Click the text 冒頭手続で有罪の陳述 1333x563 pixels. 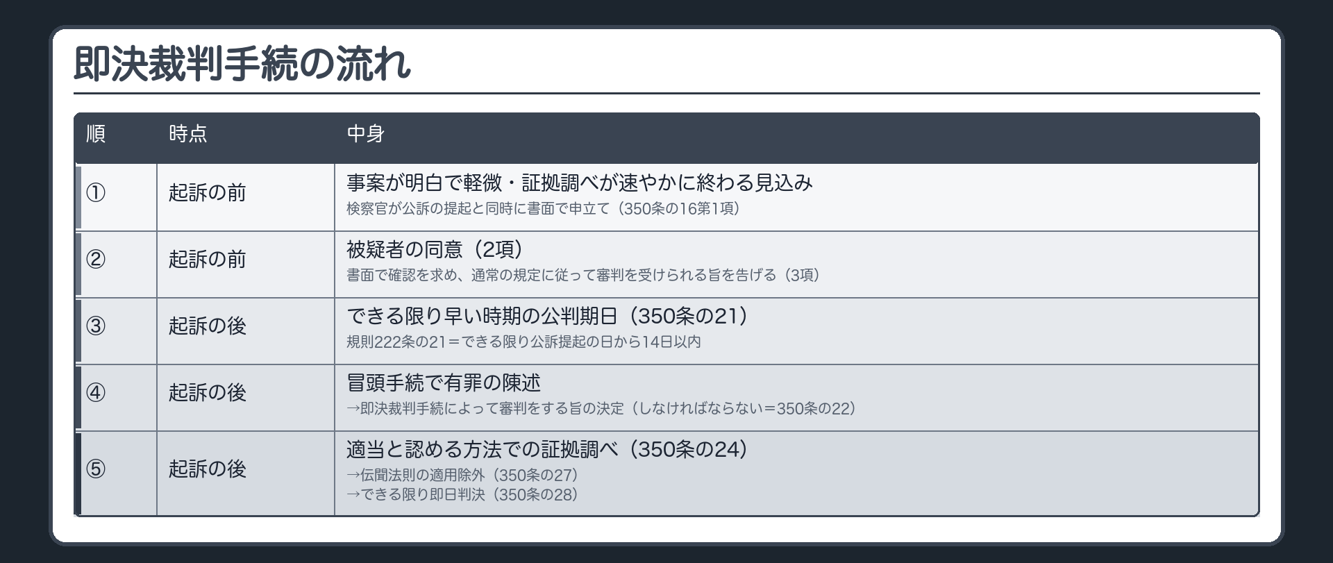point(443,383)
